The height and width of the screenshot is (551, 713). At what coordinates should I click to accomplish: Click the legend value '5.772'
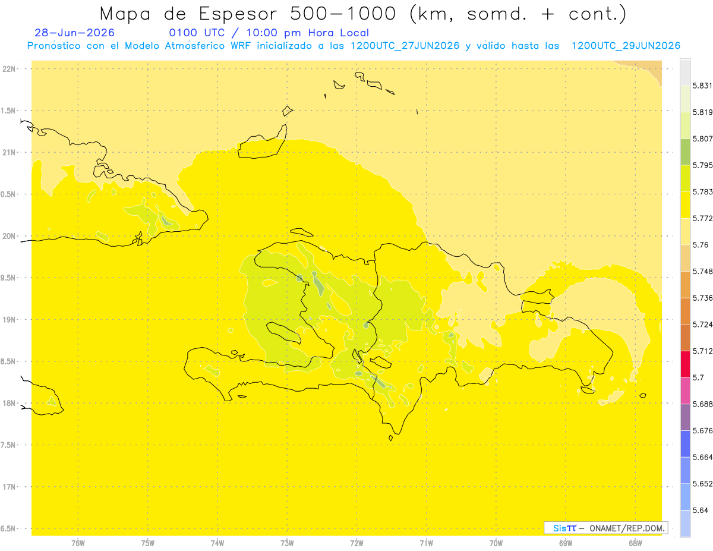(703, 219)
